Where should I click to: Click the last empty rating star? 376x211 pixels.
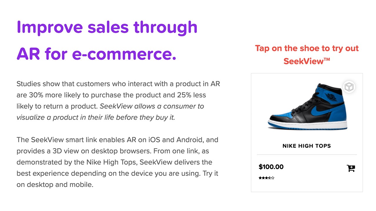(273, 178)
